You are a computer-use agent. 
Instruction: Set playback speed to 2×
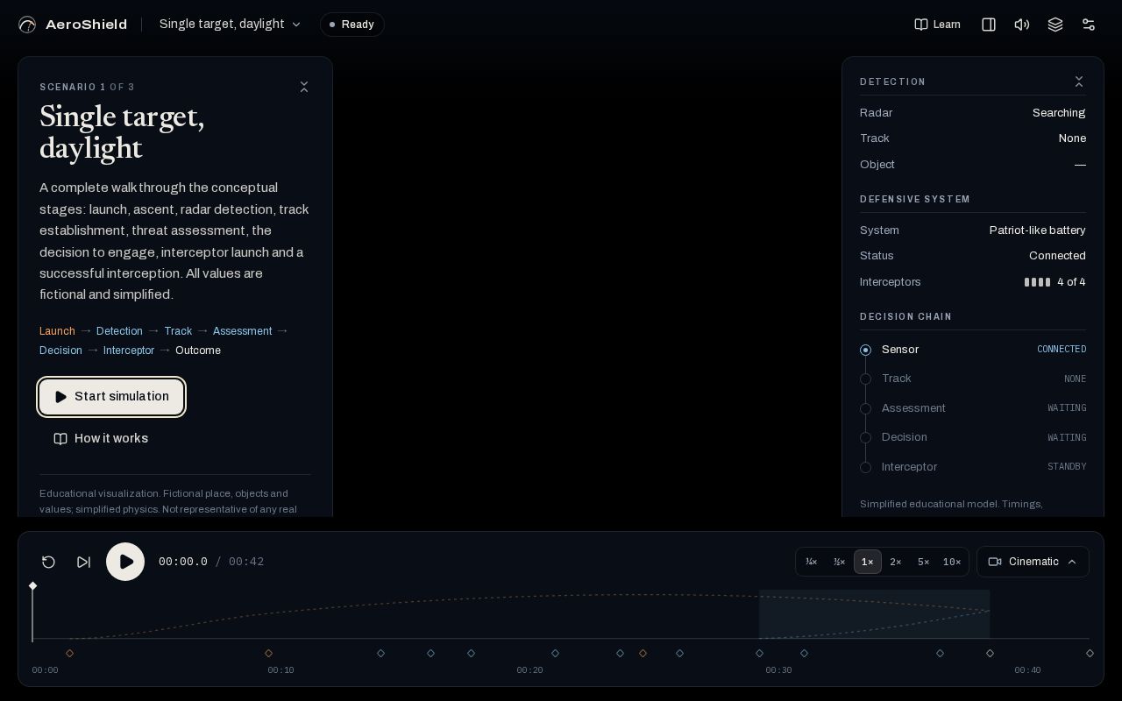click(896, 562)
